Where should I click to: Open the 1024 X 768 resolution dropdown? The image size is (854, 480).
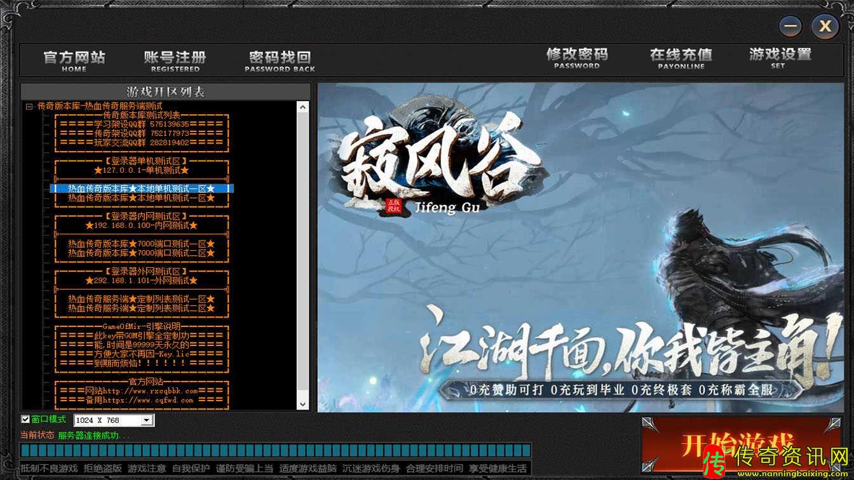coord(147,420)
